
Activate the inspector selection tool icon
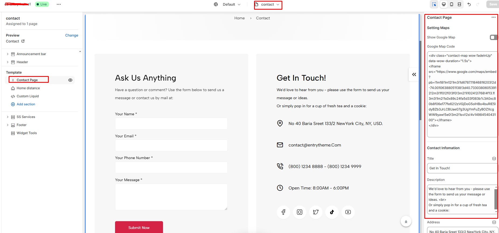pyautogui.click(x=434, y=4)
